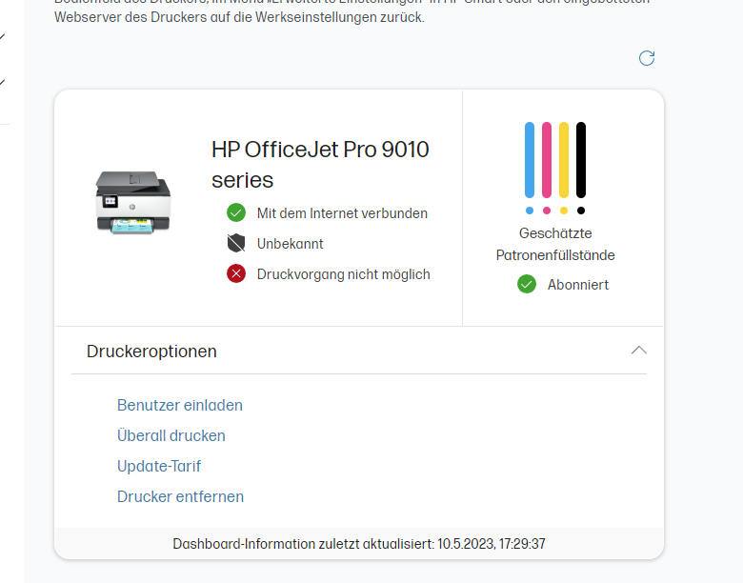Click the cyan ink dot indicator
Image resolution: width=743 pixels, height=583 pixels.
(x=530, y=211)
